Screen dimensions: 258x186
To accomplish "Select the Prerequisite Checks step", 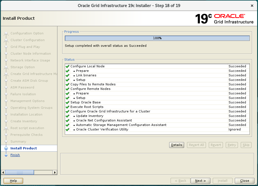I will pyautogui.click(x=27, y=135).
